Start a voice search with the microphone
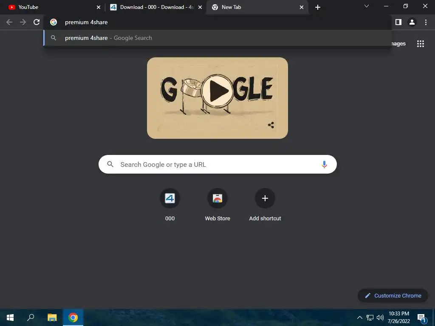 324,164
